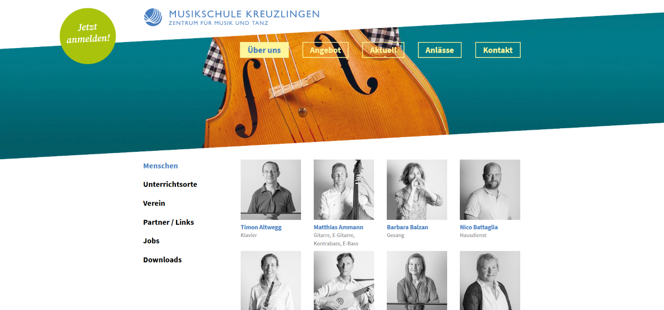View the Jobs page

[151, 241]
